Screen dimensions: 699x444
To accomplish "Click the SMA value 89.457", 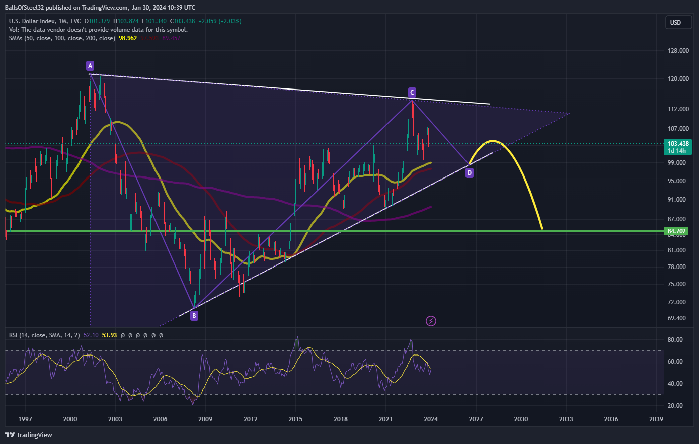I will [171, 38].
